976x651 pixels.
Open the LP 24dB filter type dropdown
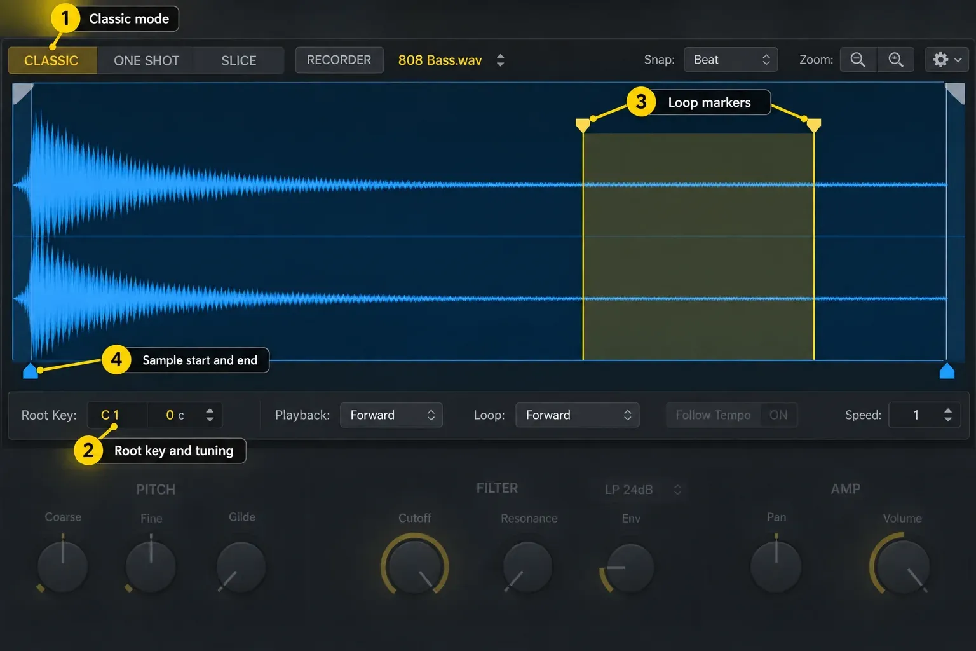click(643, 490)
